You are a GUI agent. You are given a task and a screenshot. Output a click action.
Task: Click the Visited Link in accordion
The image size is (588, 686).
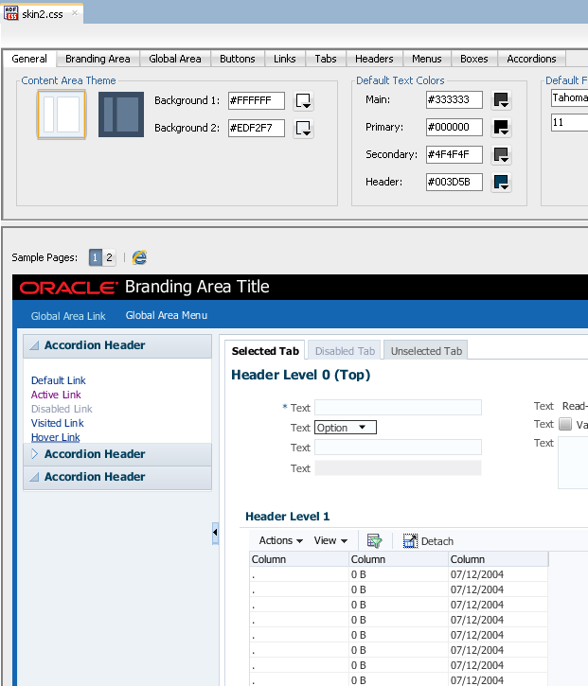(x=58, y=423)
